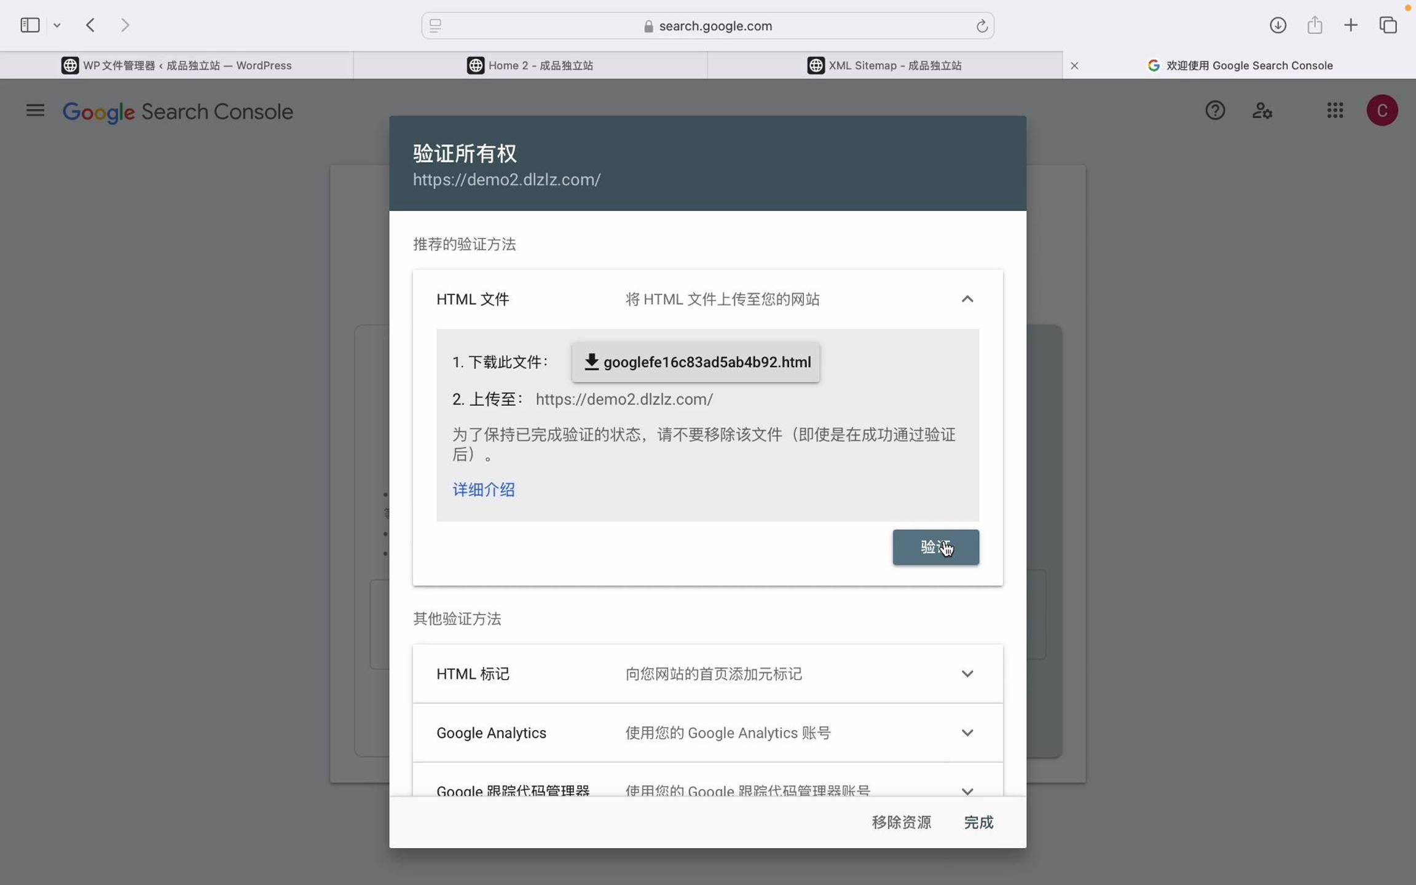Image resolution: width=1416 pixels, height=885 pixels.
Task: Open the help question mark icon
Action: [x=1215, y=111]
